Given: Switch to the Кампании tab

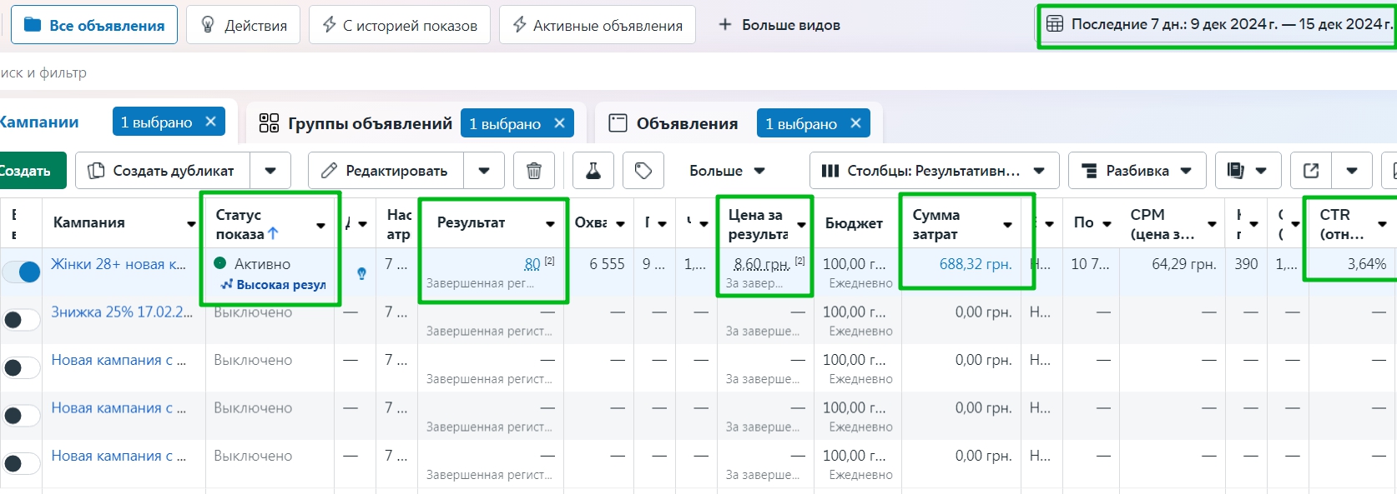Looking at the screenshot, I should tap(39, 122).
